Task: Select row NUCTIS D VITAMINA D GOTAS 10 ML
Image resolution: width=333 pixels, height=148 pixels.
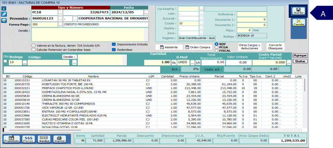Action: [152, 123]
